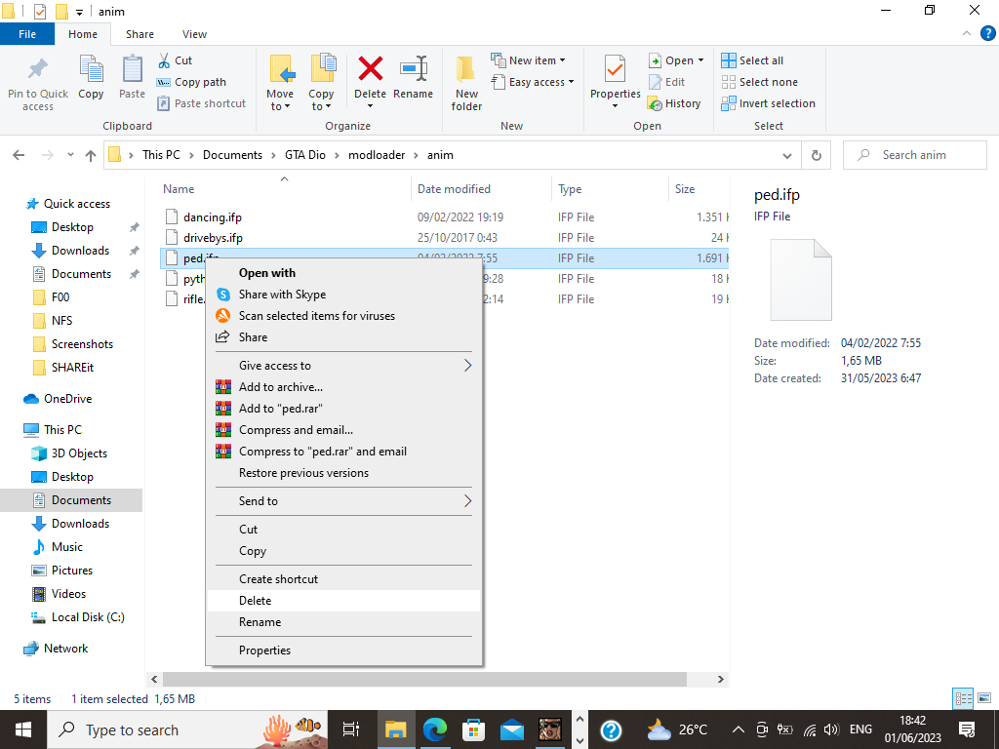Open OneDrive in navigation pane
This screenshot has width=999, height=749.
coord(67,399)
